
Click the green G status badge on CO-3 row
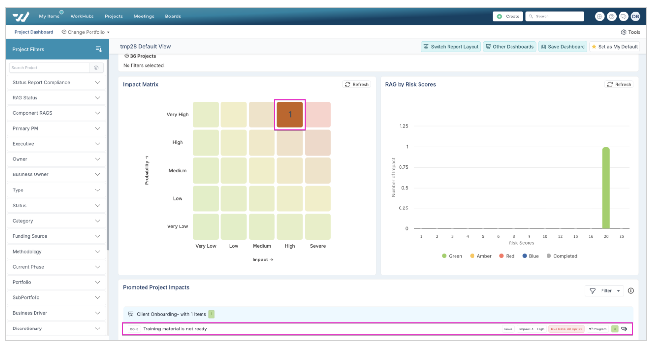point(615,329)
